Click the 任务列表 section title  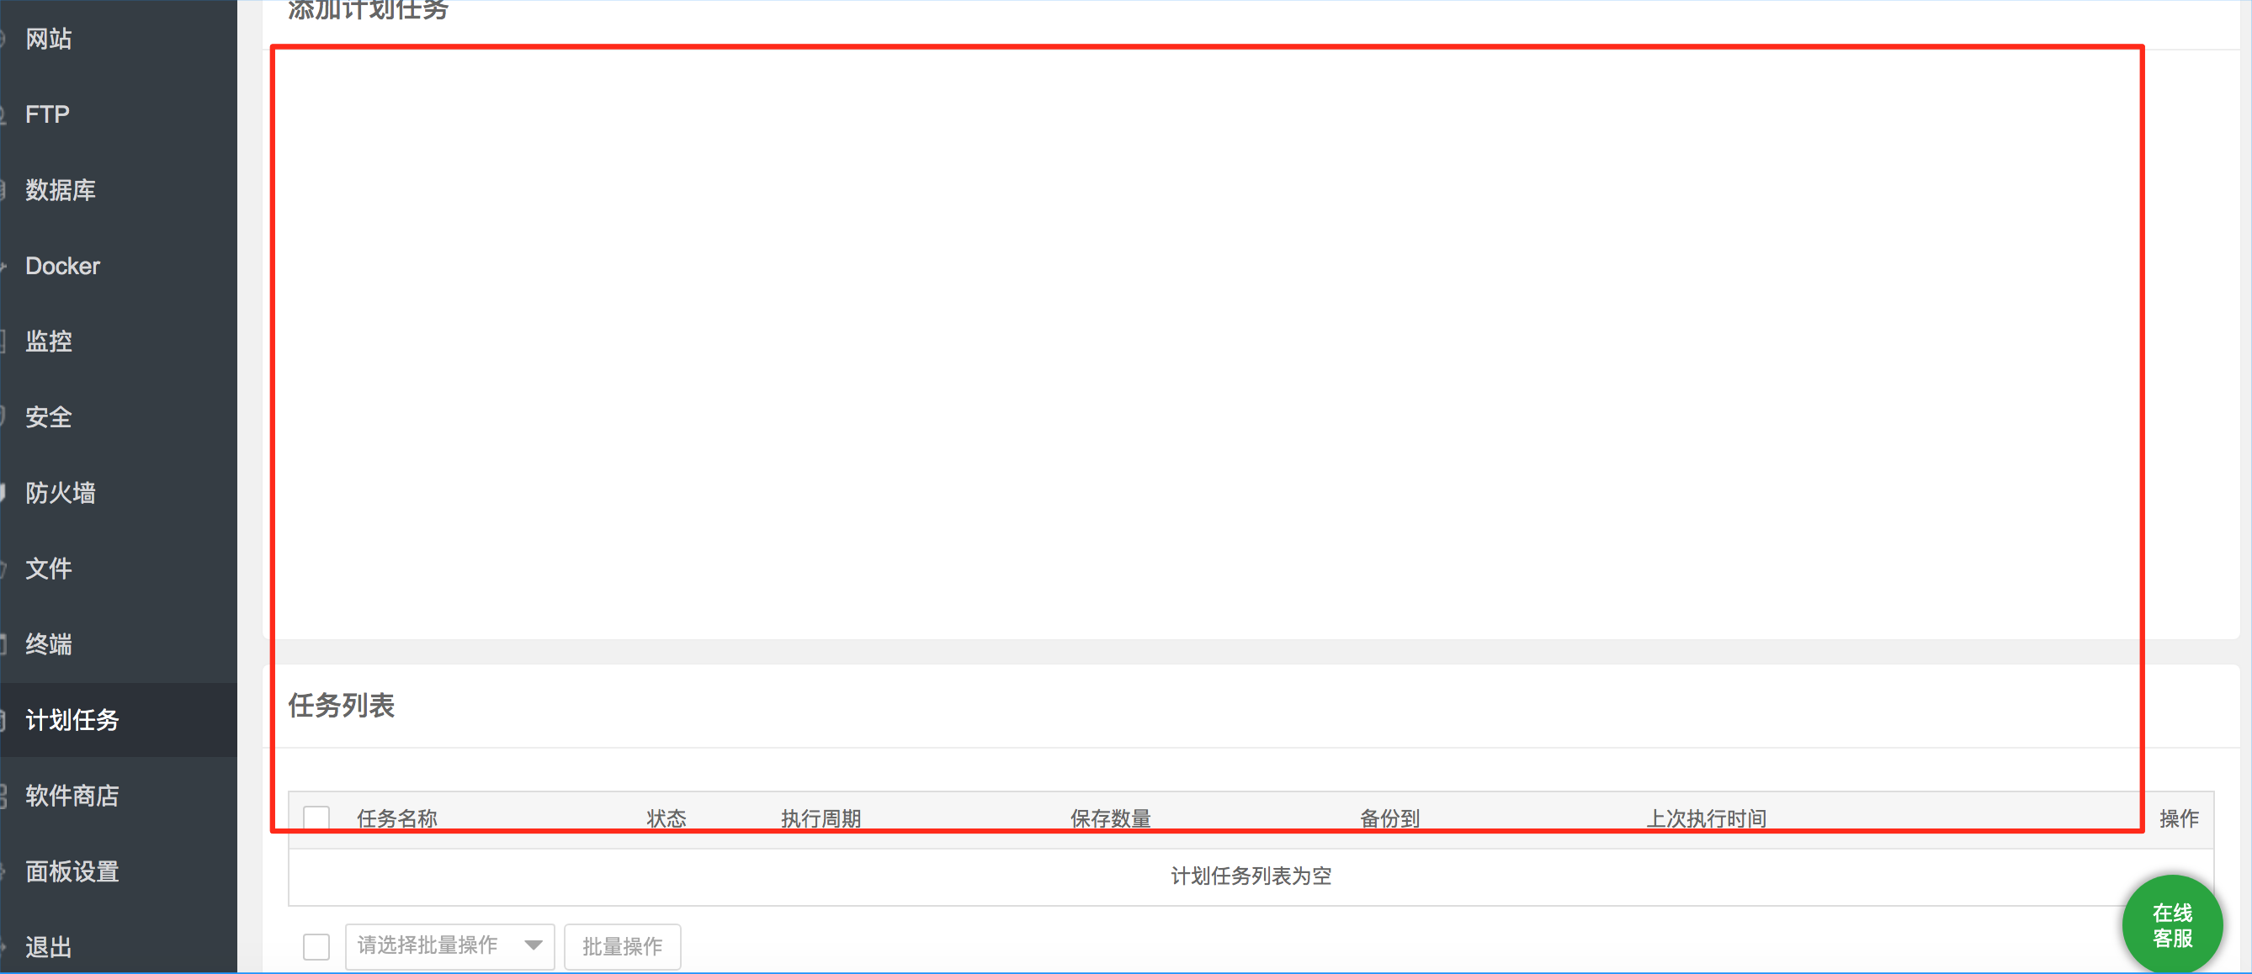point(341,706)
